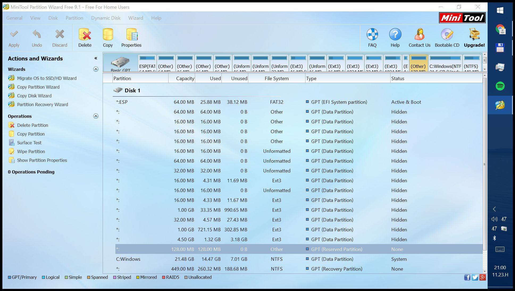515x291 pixels.
Task: Open the Wizard menu
Action: point(136,18)
